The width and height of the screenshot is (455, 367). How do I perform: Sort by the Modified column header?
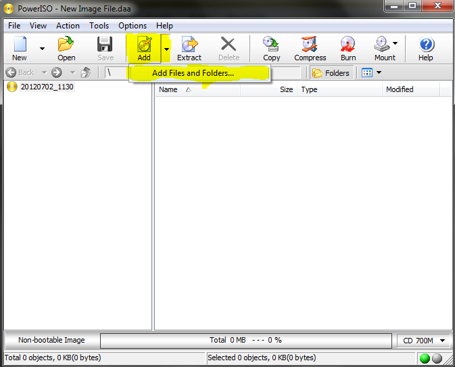tap(411, 89)
